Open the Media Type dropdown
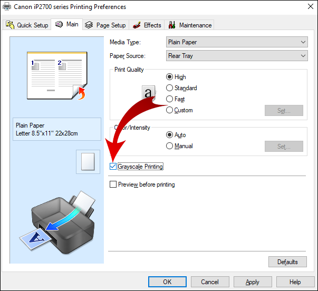The image size is (318, 291). pyautogui.click(x=237, y=42)
